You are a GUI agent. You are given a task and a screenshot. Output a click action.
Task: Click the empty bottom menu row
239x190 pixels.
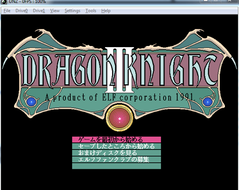pyautogui.click(x=116, y=166)
